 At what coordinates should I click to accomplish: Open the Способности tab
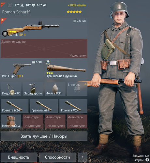click(58, 157)
